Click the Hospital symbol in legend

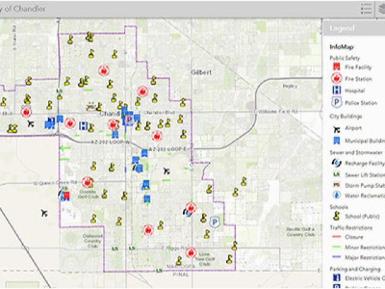click(336, 90)
